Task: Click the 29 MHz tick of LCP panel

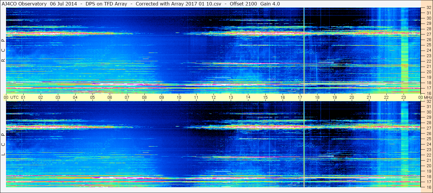Action: [x=428, y=117]
